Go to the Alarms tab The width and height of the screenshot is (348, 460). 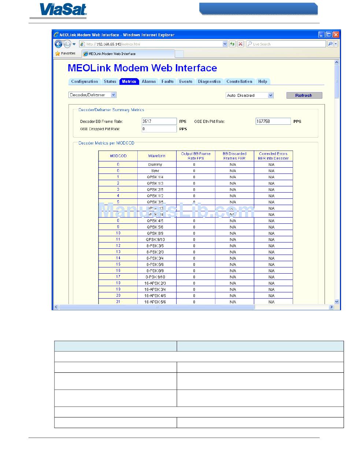149,81
